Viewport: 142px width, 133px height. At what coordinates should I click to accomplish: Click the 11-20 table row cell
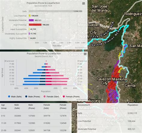[x=4, y=123]
